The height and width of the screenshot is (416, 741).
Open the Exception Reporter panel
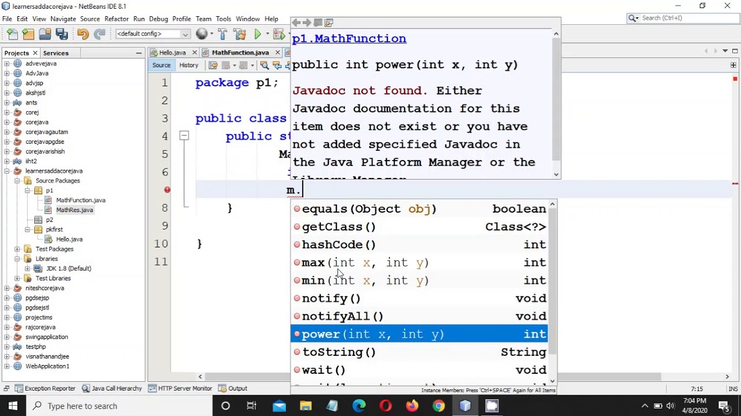45,388
